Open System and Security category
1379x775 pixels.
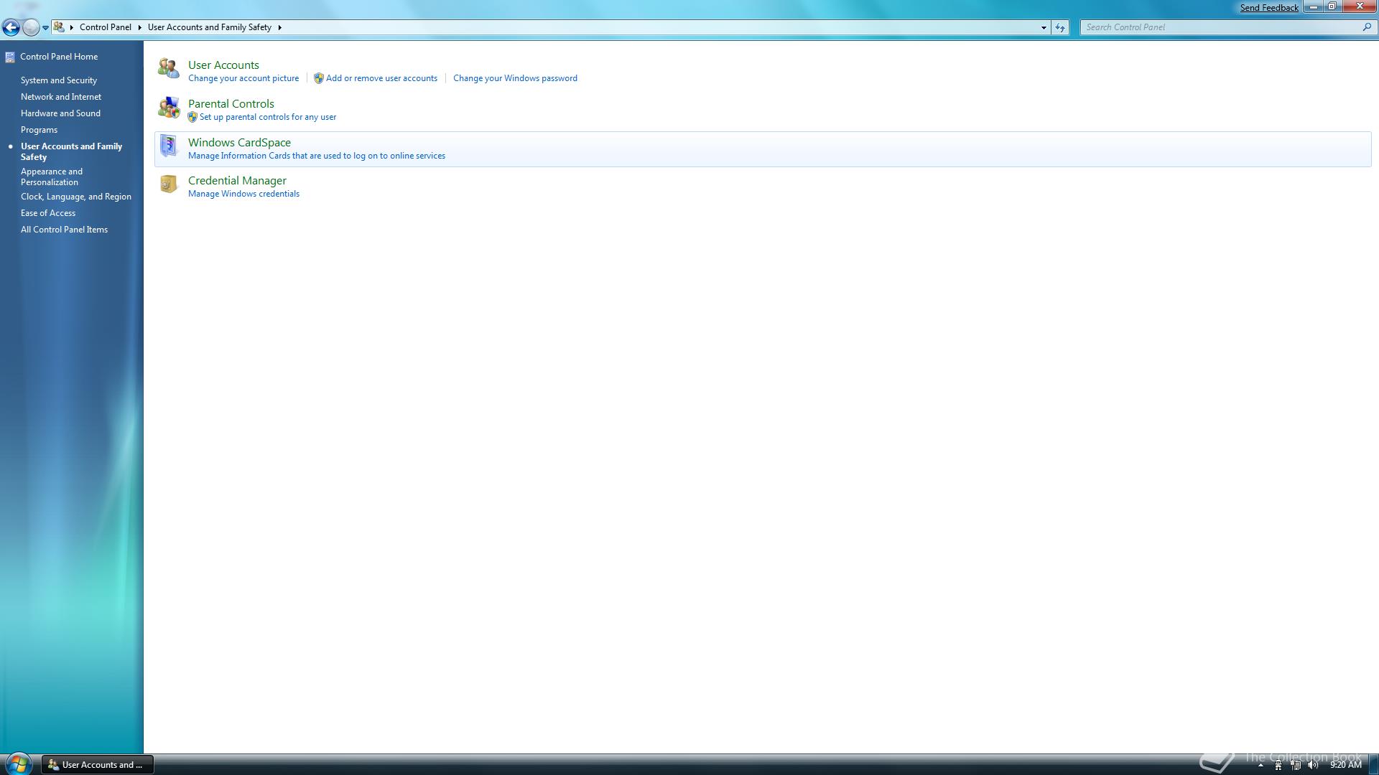[x=59, y=80]
